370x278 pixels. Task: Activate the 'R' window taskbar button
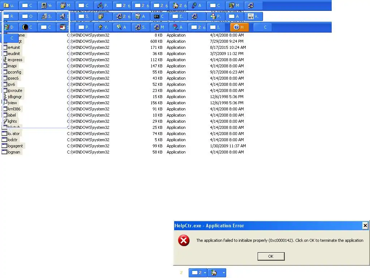coord(9,16)
